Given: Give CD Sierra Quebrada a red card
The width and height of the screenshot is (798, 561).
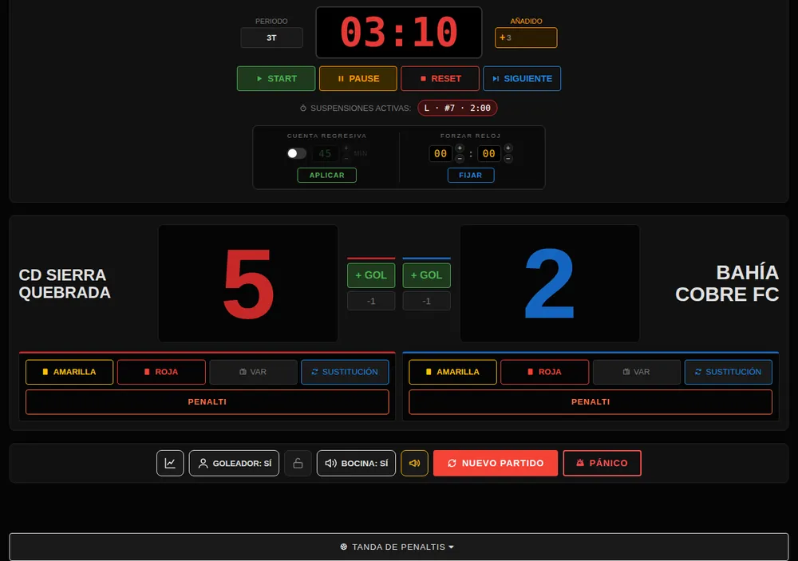Looking at the screenshot, I should [x=161, y=372].
